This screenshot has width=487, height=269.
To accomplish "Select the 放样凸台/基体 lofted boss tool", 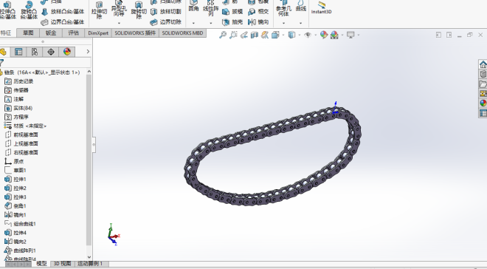I will [x=63, y=12].
